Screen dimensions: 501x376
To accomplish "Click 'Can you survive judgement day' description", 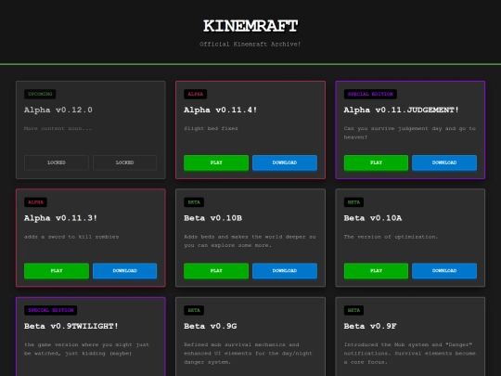I will pyautogui.click(x=410, y=133).
